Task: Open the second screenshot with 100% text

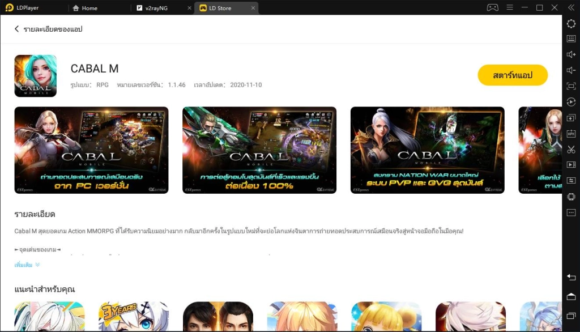Action: [259, 150]
